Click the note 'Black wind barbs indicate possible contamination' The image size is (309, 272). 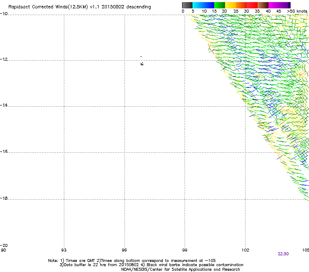[195, 265]
